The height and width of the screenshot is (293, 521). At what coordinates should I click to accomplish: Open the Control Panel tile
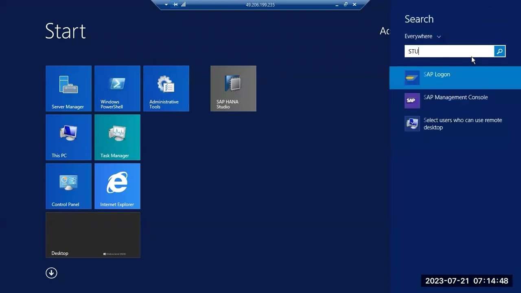(x=68, y=186)
